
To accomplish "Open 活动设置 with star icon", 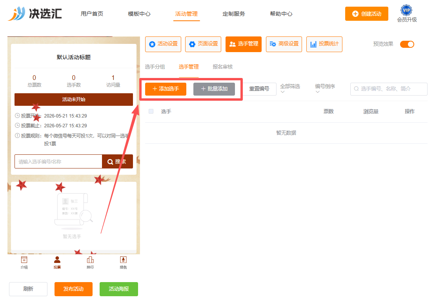I will [x=163, y=44].
